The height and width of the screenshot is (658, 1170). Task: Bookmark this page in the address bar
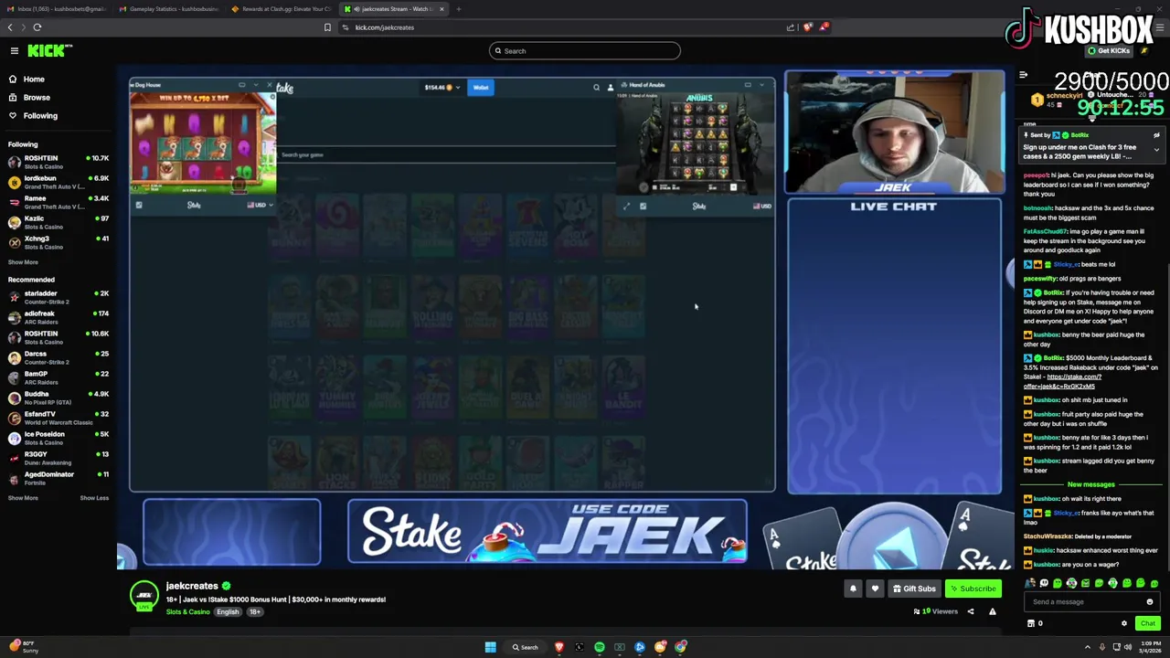(x=327, y=27)
